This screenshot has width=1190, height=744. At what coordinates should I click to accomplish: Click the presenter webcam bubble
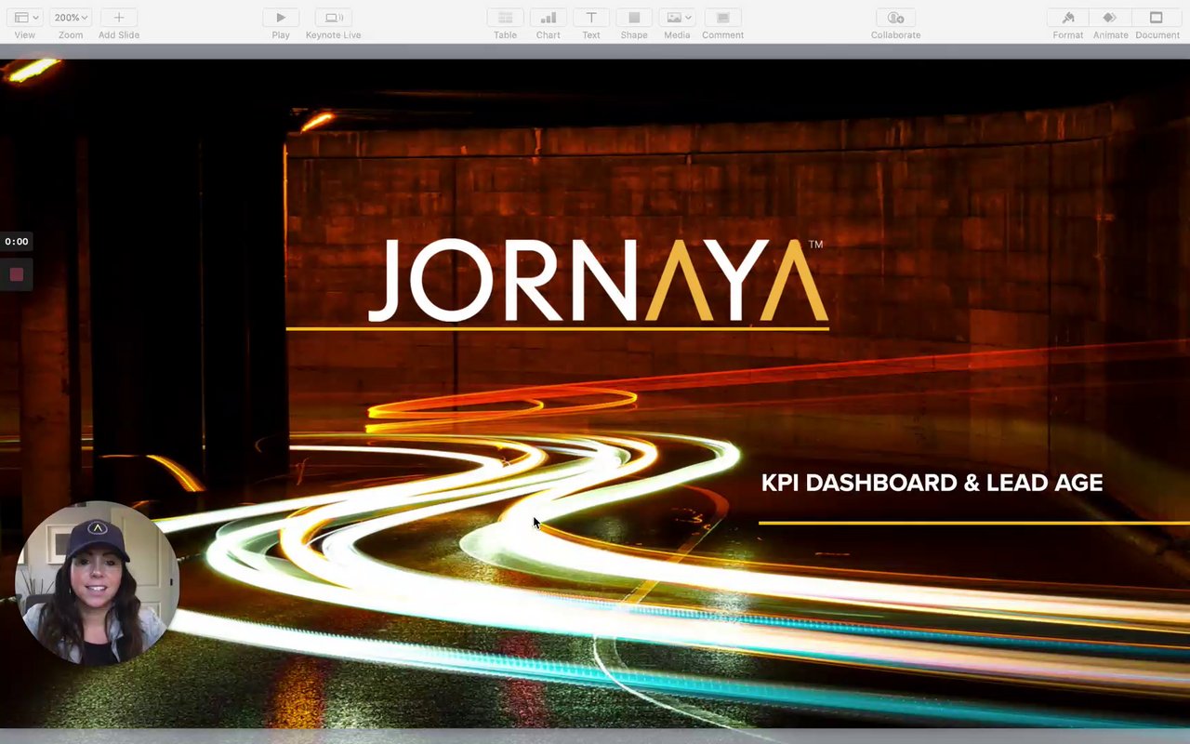click(98, 583)
